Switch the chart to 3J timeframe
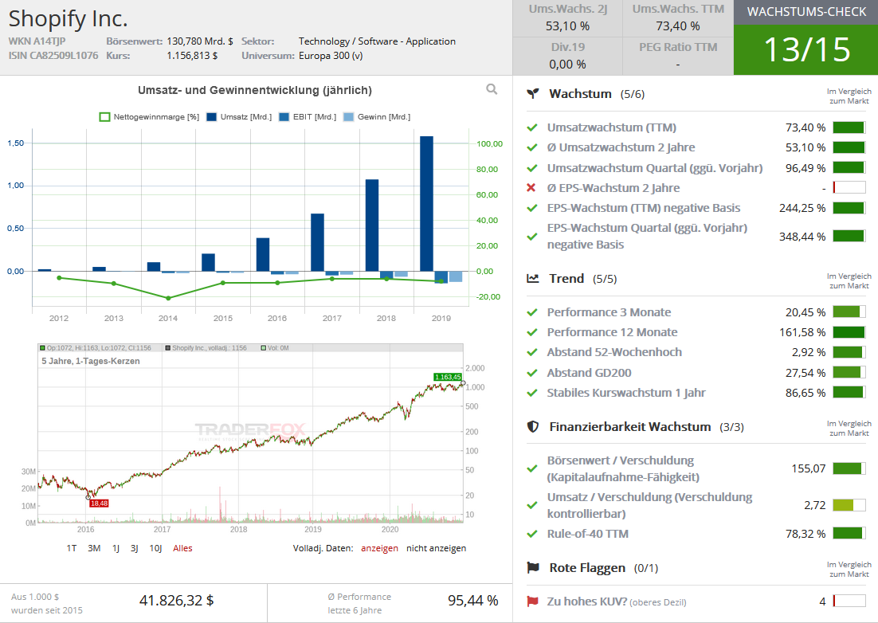 pyautogui.click(x=135, y=549)
